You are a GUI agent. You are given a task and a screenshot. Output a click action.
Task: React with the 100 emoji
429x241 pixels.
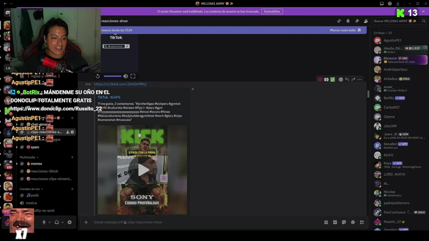(320, 80)
